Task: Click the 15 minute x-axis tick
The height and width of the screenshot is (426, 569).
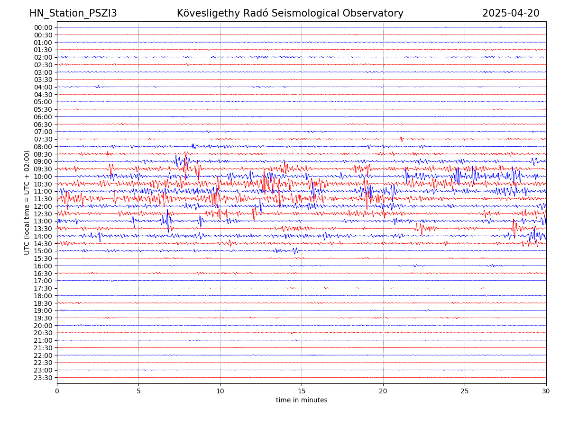Action: tap(302, 391)
